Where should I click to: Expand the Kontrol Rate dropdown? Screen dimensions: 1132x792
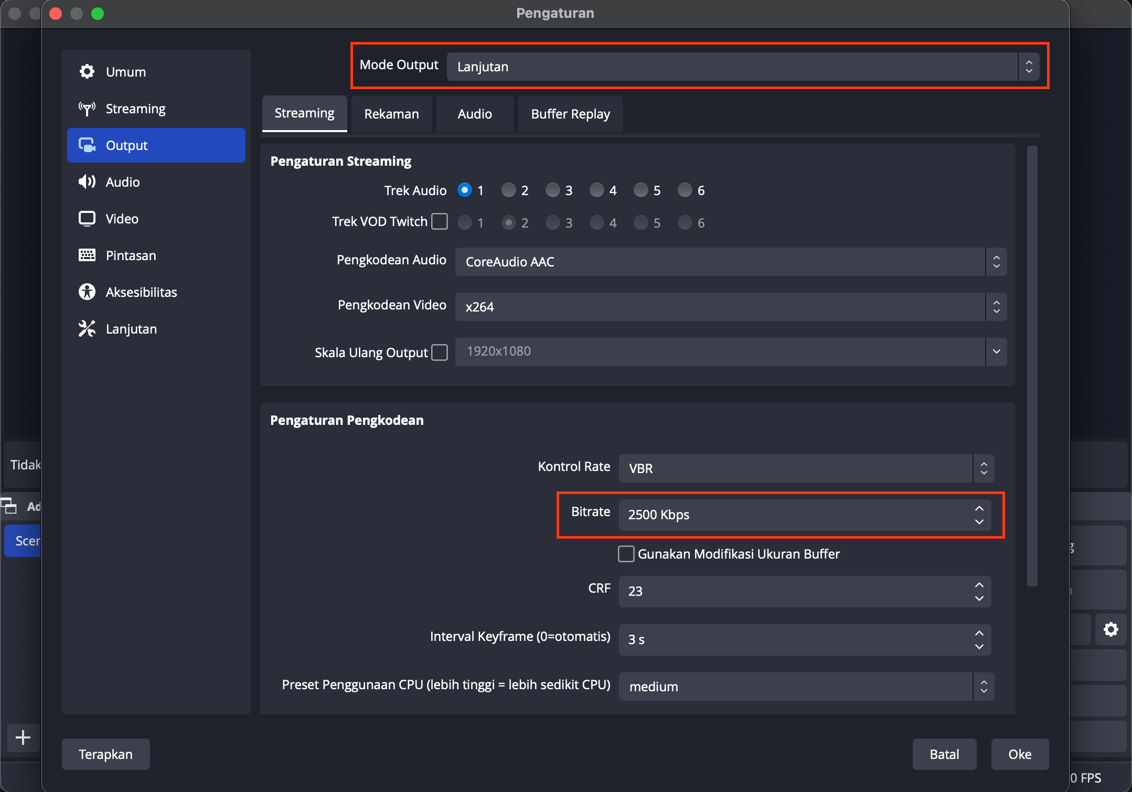tap(806, 468)
